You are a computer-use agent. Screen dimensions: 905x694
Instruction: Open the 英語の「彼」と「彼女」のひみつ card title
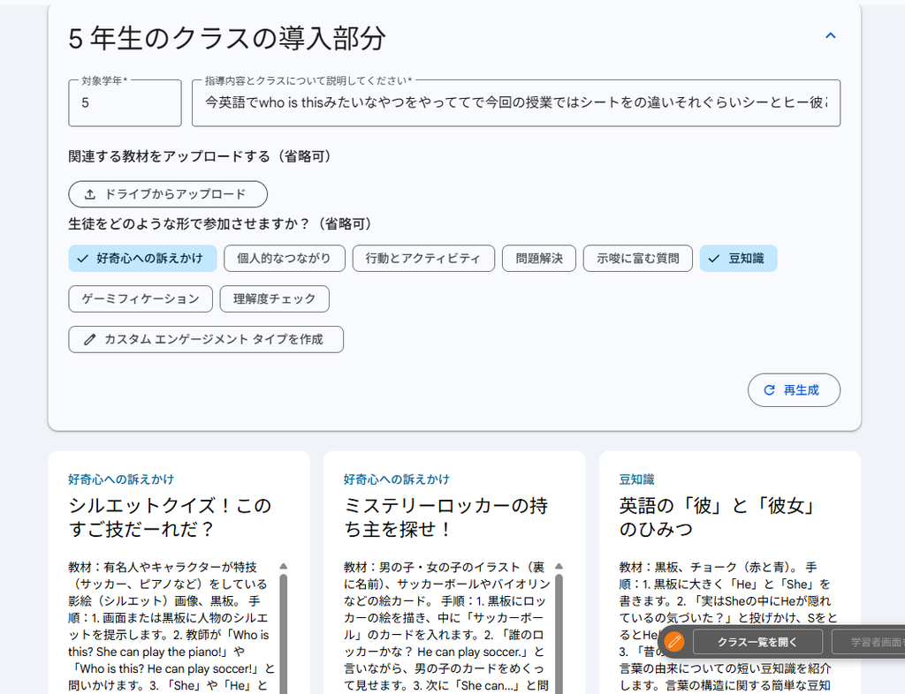718,517
